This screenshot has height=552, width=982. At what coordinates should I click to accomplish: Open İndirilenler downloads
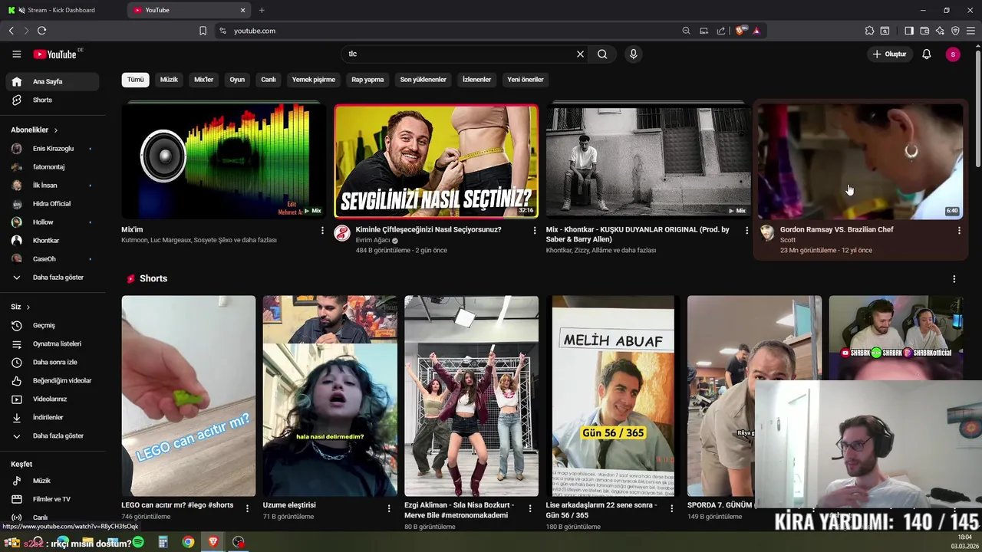click(x=52, y=417)
